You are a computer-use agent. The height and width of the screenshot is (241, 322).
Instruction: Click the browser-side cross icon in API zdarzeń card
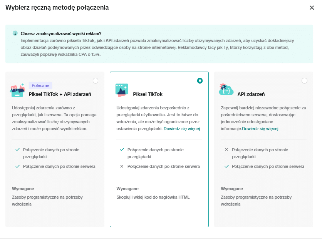[x=226, y=150]
